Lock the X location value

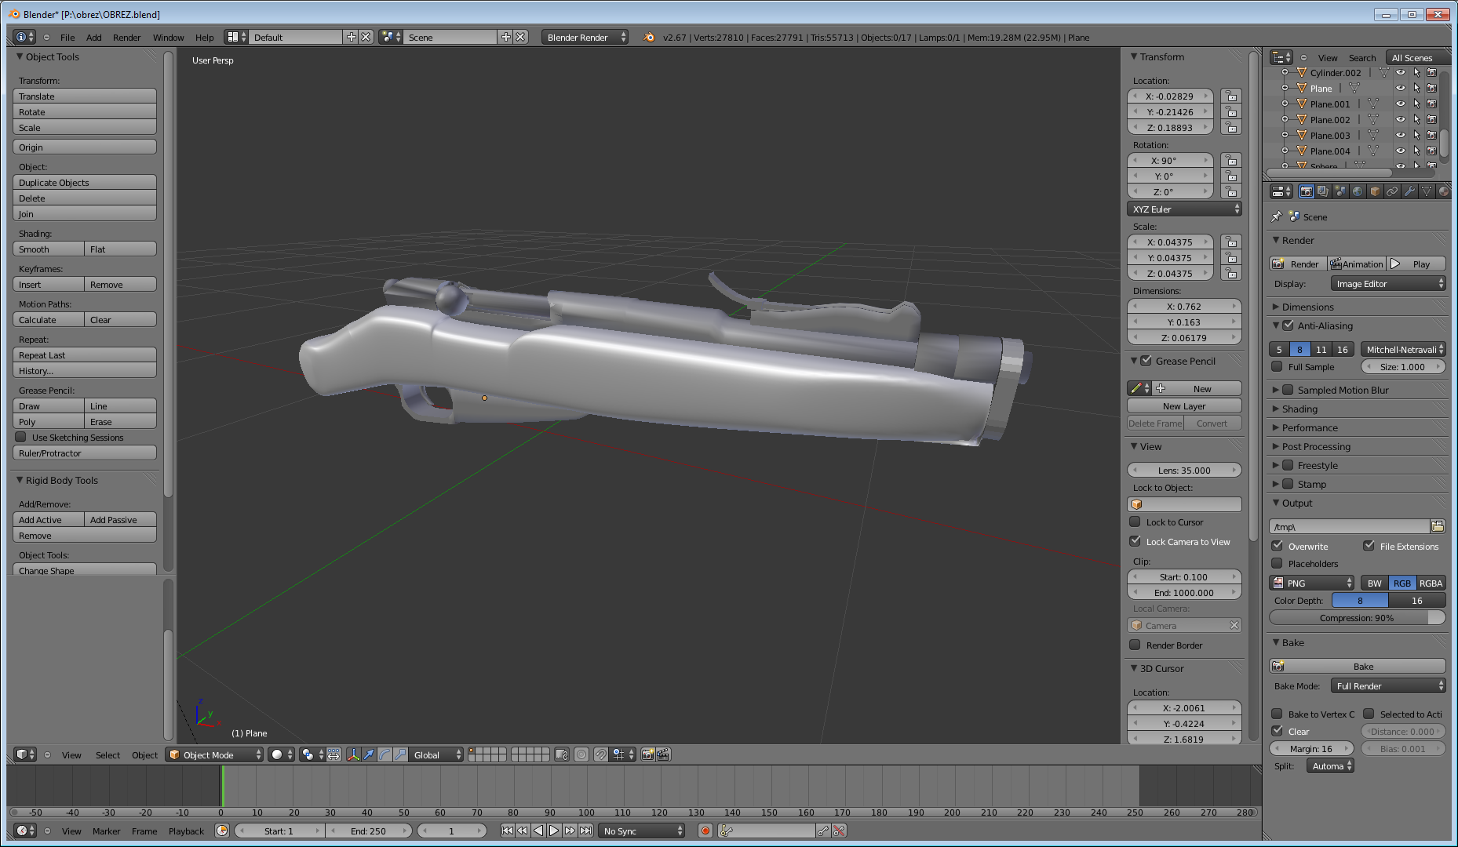(x=1231, y=96)
